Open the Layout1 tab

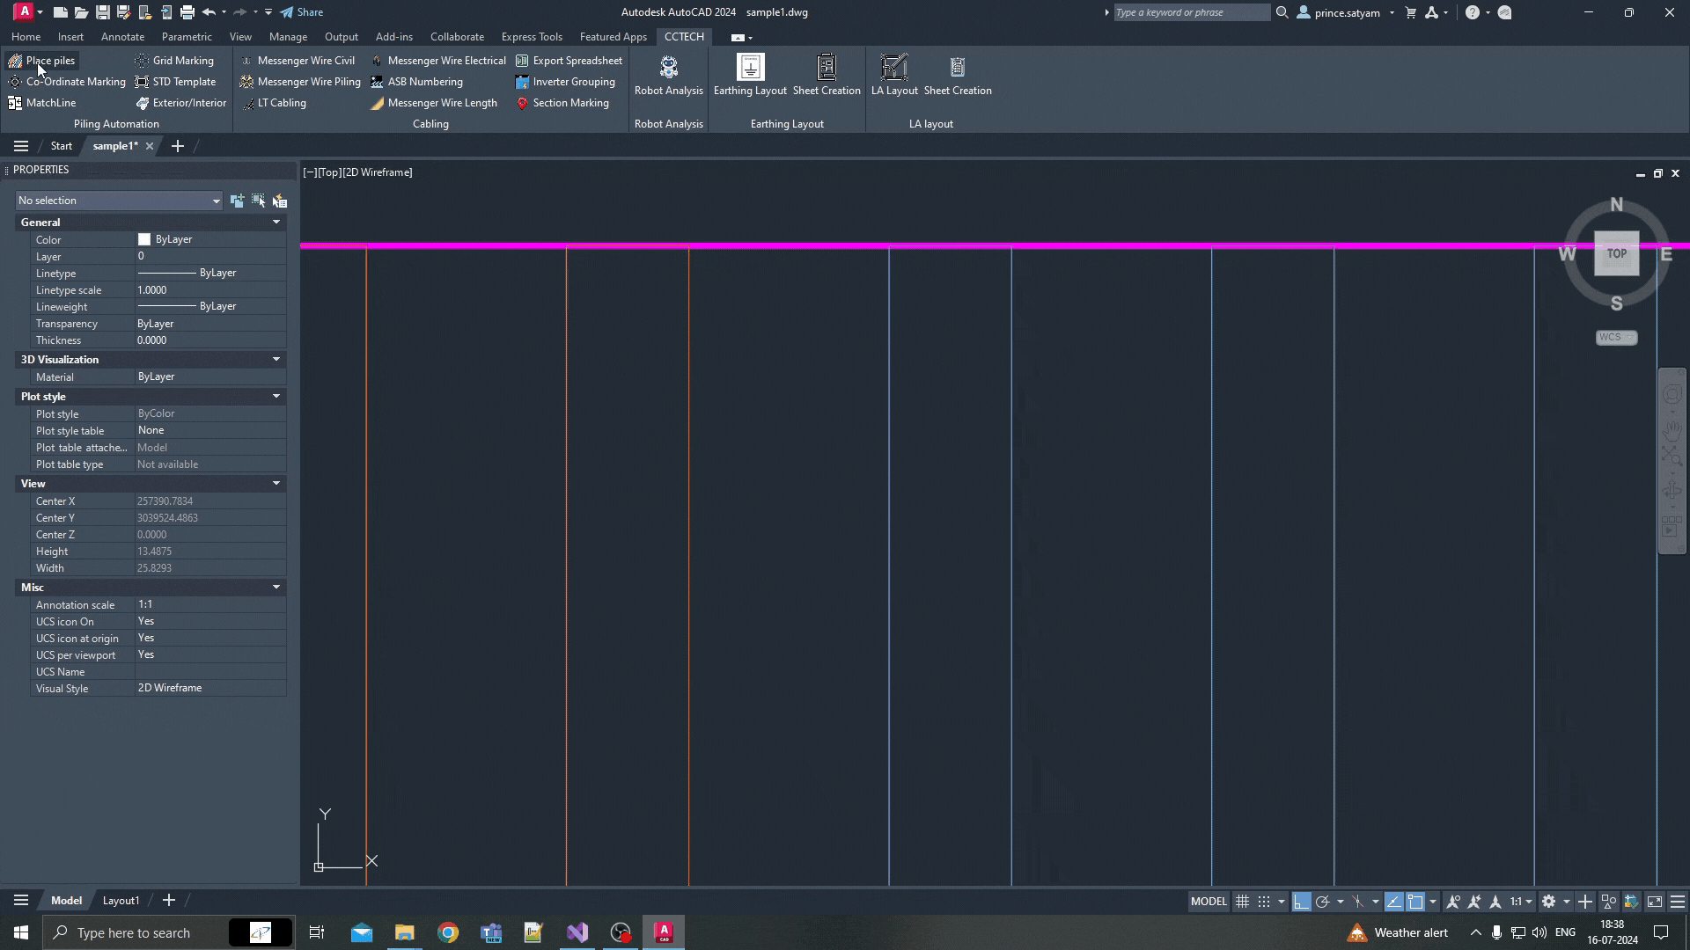click(121, 901)
